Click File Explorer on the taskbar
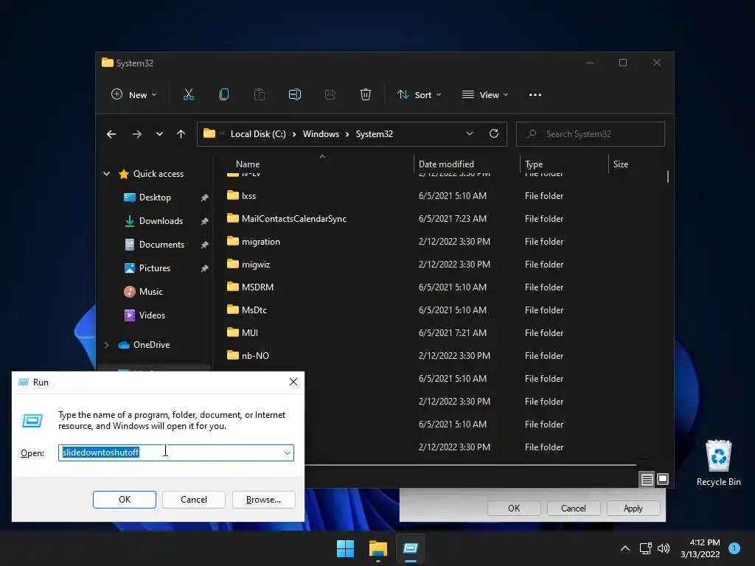This screenshot has width=755, height=566. coord(378,548)
